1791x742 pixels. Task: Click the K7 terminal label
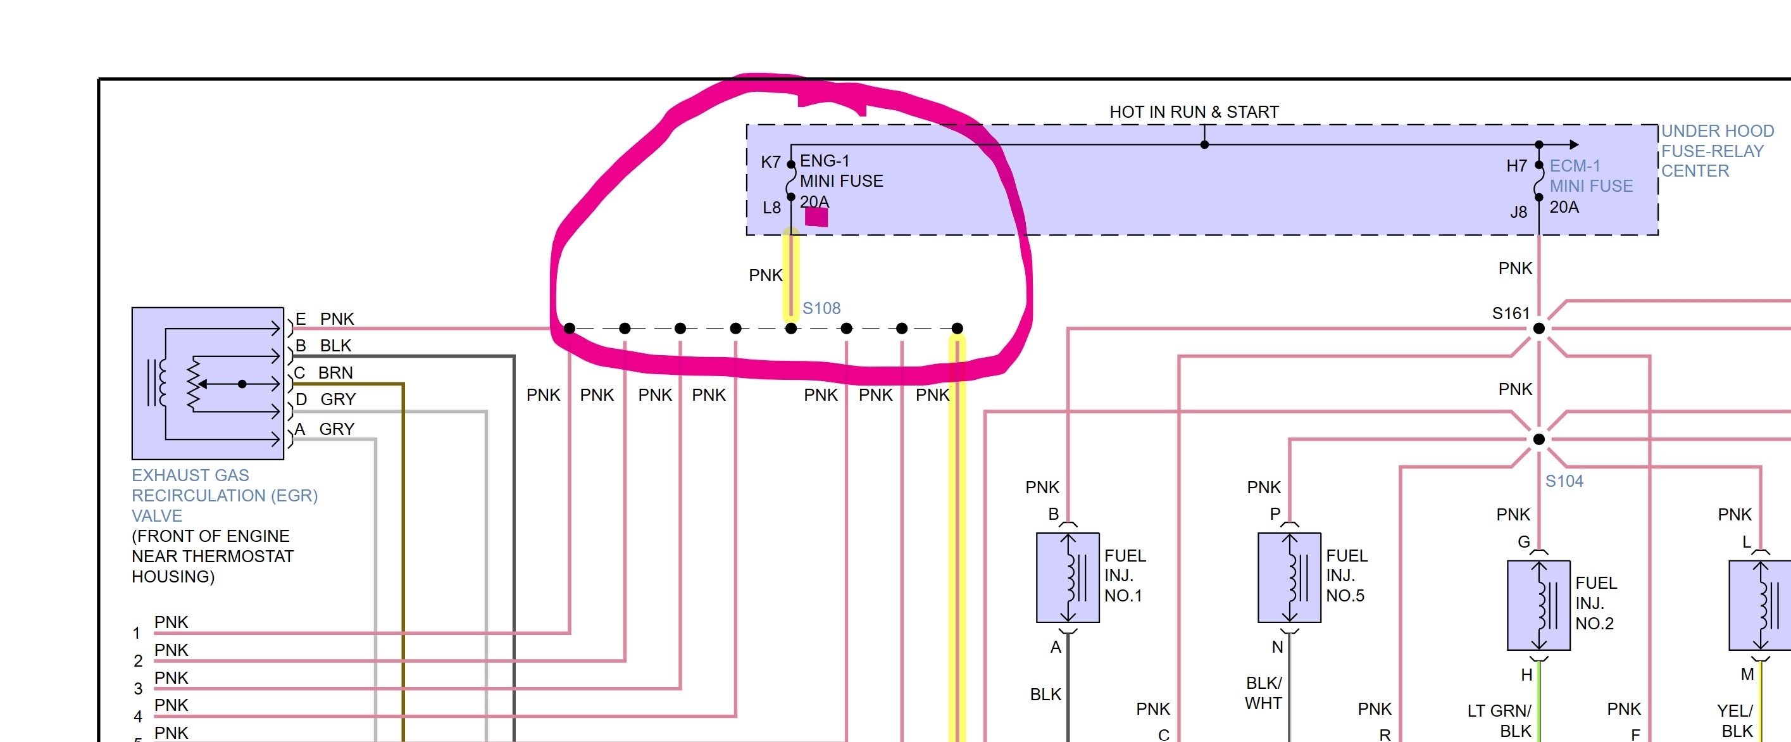[770, 162]
